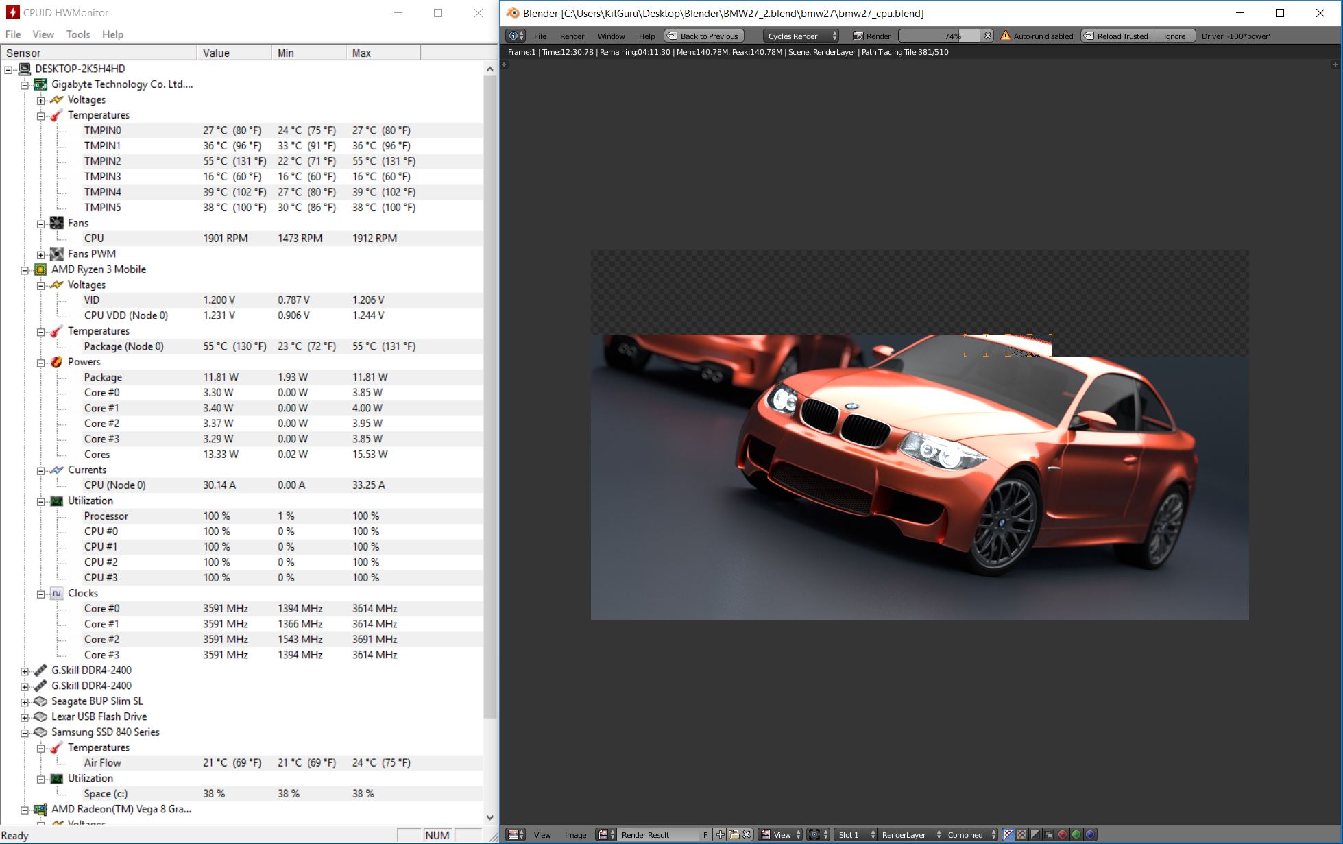1343x844 pixels.
Task: Open the Combined render pass dropdown
Action: [971, 834]
